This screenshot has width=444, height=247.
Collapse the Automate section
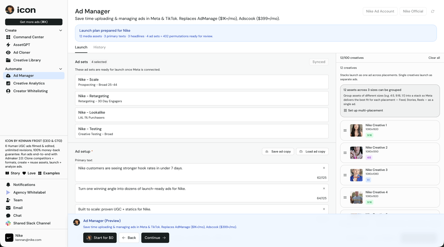tap(60, 69)
